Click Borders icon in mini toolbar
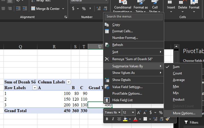 (x=145, y=119)
